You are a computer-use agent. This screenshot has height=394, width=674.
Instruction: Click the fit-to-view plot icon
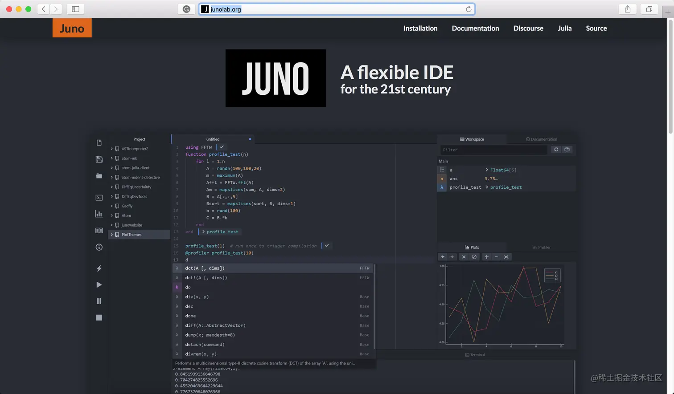coord(506,257)
